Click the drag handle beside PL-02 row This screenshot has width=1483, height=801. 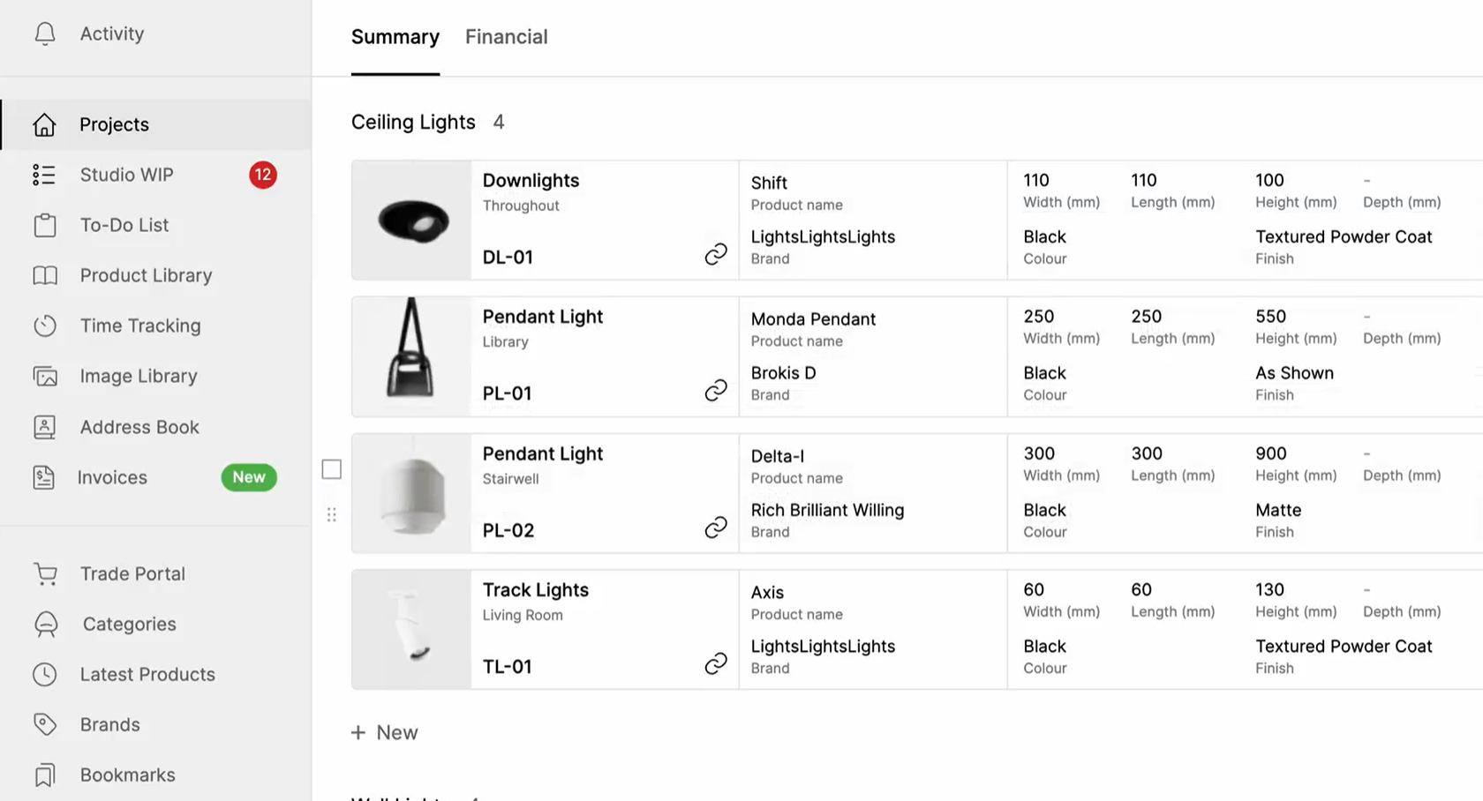tap(332, 514)
